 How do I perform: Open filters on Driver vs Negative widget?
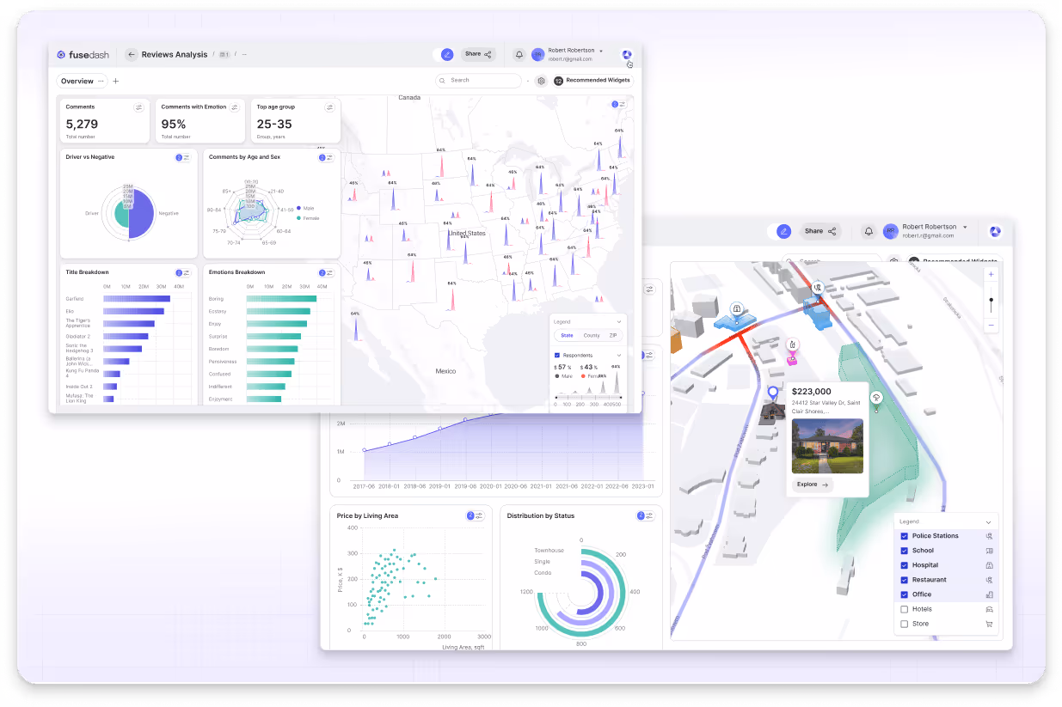coord(183,157)
